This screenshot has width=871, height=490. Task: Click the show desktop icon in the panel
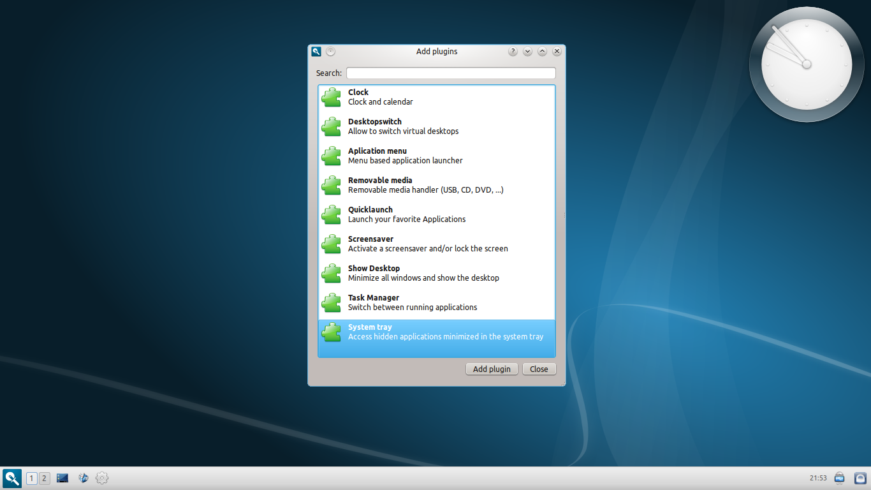(x=62, y=478)
